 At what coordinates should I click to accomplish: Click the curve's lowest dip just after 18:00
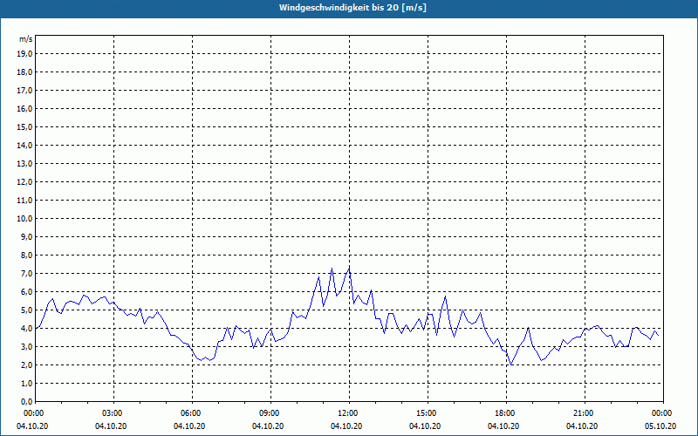tap(511, 364)
